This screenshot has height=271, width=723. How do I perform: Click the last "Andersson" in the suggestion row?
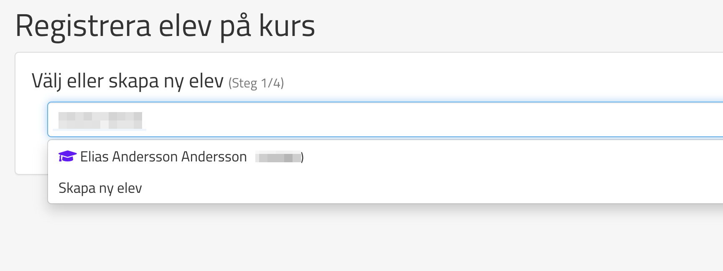[214, 157]
